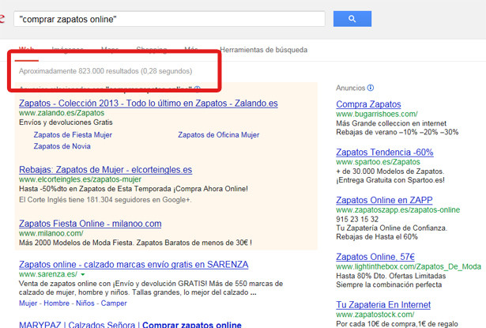Click www.zapatoszapp.es/zapatos-online URL text
This screenshot has height=328, width=486.
(398, 210)
